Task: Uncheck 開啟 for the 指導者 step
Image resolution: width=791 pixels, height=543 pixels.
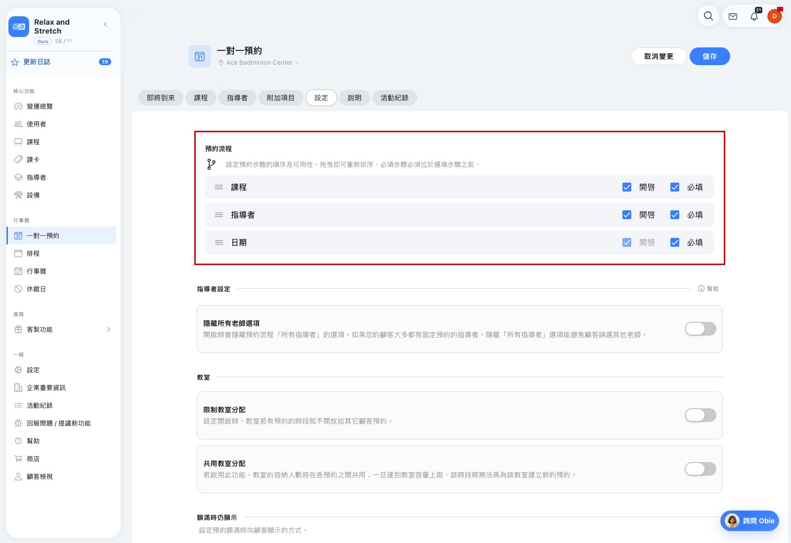Action: coord(627,215)
